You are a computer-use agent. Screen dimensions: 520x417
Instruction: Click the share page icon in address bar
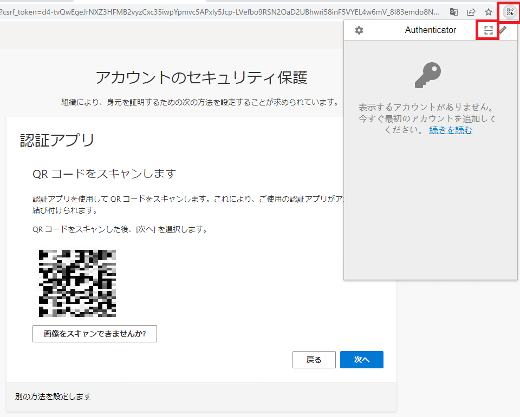(x=471, y=12)
